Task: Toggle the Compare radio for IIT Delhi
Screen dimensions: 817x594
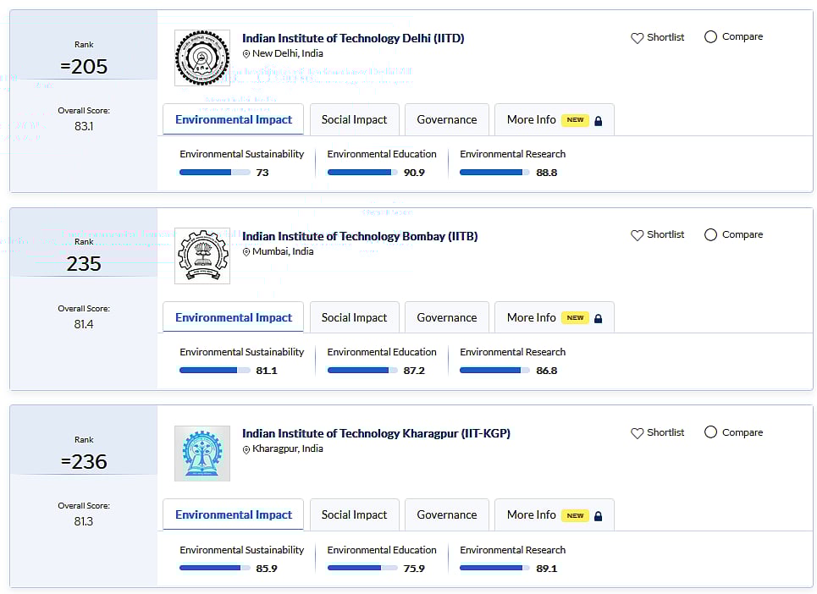Action: (710, 37)
